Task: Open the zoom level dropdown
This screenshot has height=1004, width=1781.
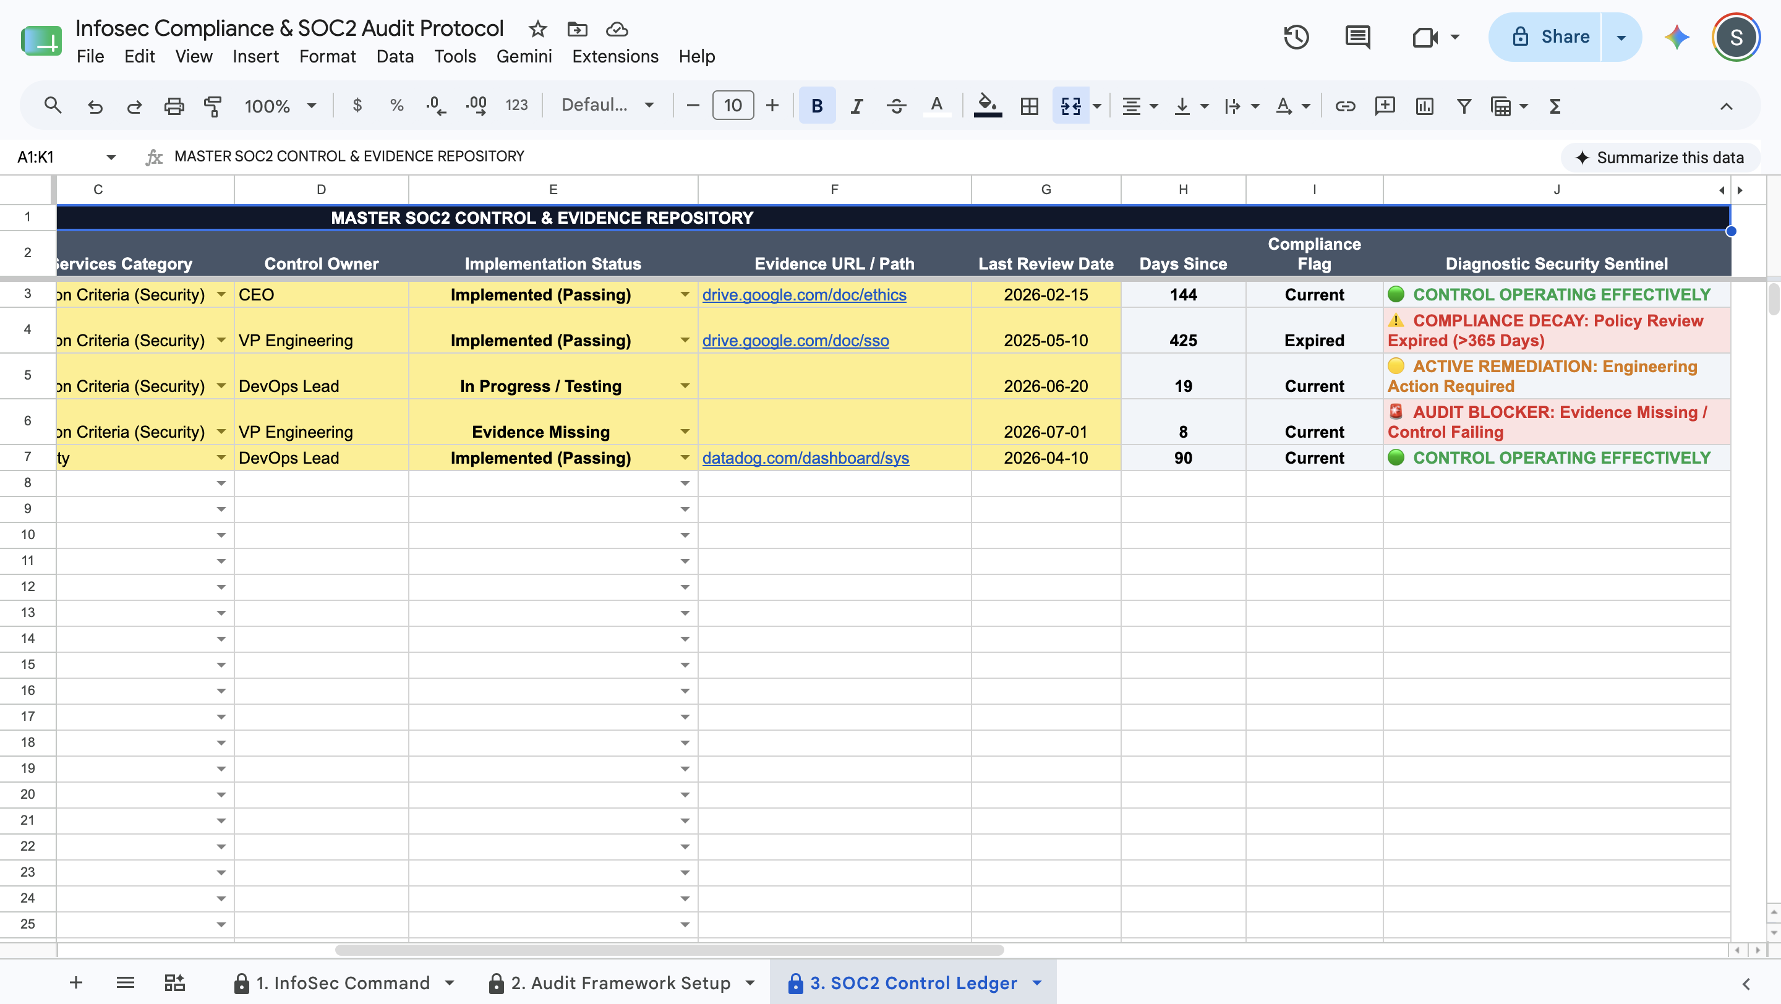Action: pyautogui.click(x=280, y=106)
